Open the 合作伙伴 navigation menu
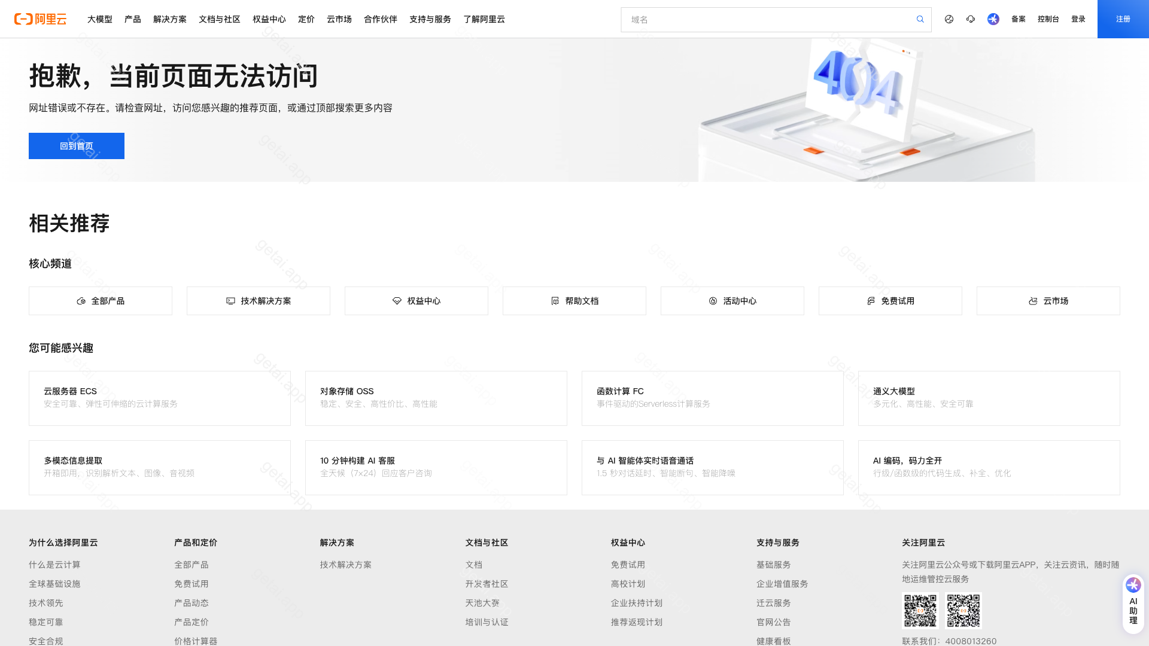1149x646 pixels. 381,19
